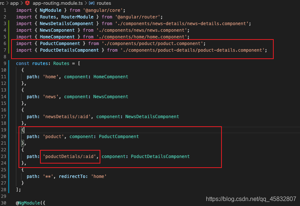Click PoductDetailsComponent on line 23
300x206 pixels.
160,157
